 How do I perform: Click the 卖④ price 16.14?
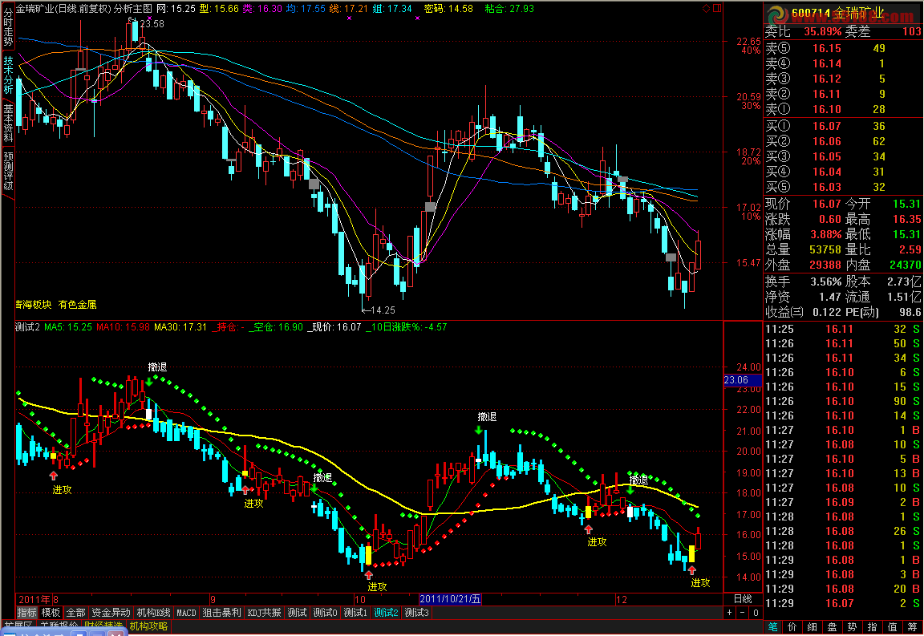click(x=827, y=63)
